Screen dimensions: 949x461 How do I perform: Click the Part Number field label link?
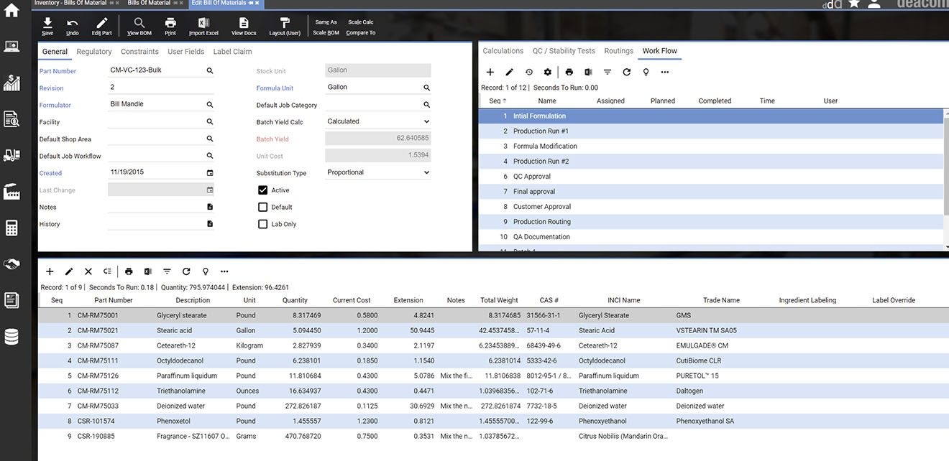tap(58, 71)
